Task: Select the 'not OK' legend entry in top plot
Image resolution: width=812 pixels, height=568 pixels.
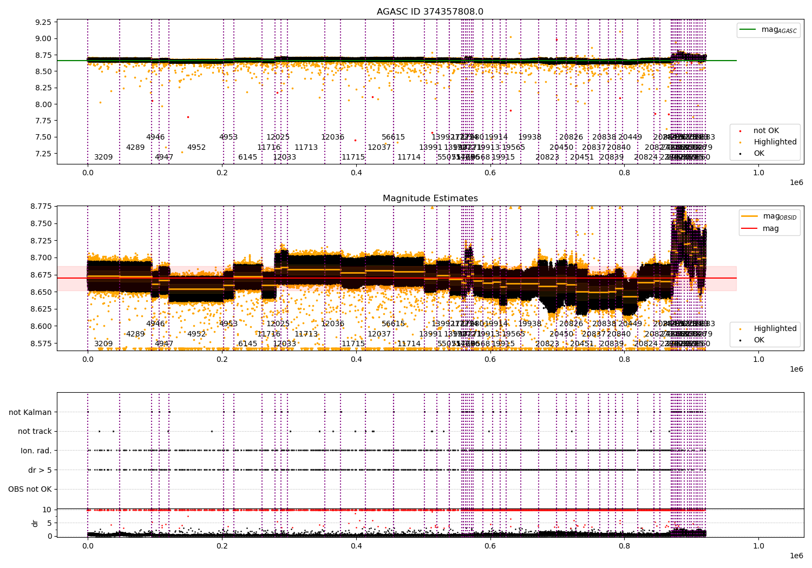Action: 766,130
